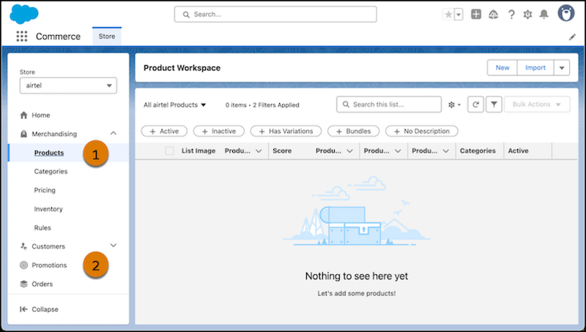Click the Customers menu item

pos(48,246)
